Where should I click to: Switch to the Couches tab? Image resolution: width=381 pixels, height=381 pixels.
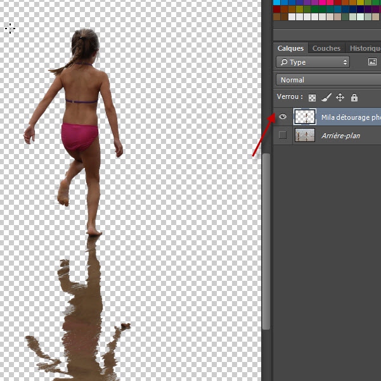point(326,48)
